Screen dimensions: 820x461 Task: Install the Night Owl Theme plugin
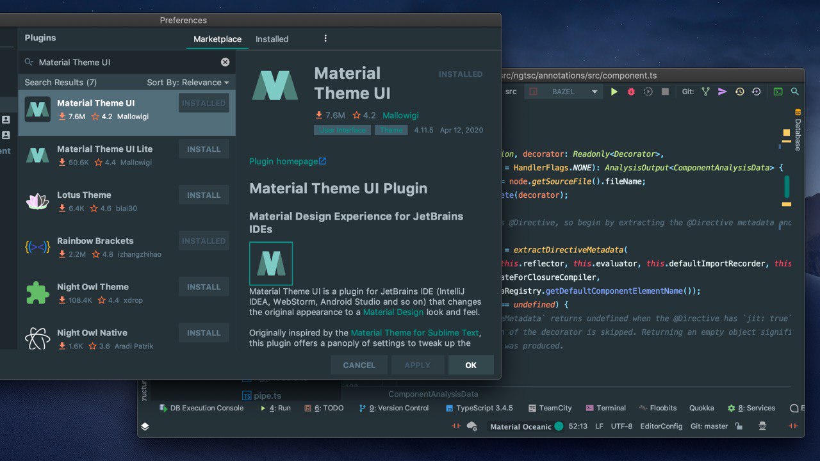tap(204, 287)
